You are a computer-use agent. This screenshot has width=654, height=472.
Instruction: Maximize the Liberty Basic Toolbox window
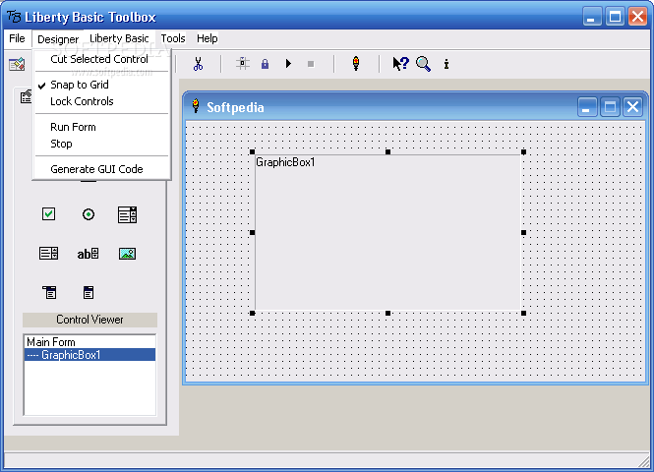[615, 17]
